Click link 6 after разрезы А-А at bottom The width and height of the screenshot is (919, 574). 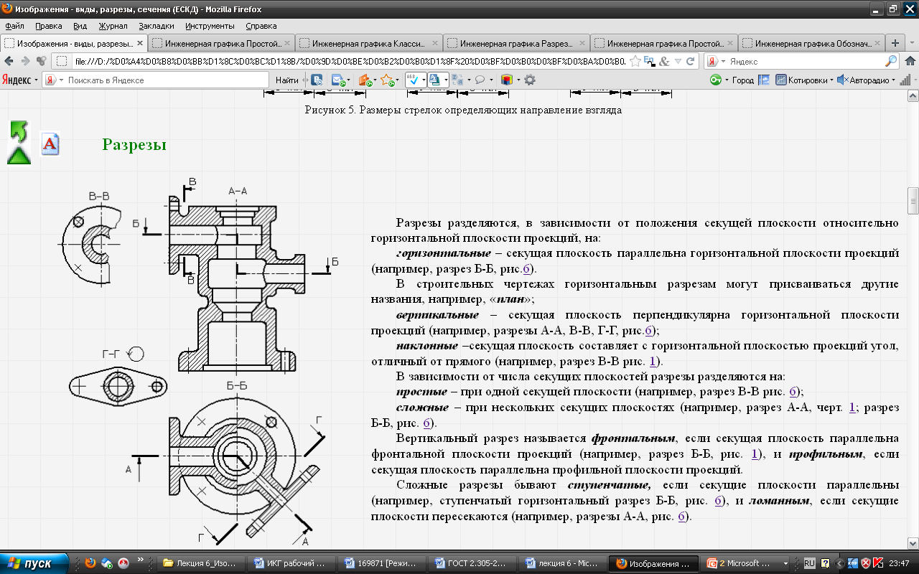click(681, 516)
